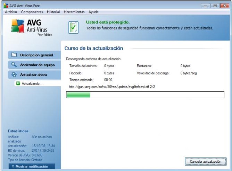
Task: Click the '0 bytes/seg' value
Action: tap(189, 73)
